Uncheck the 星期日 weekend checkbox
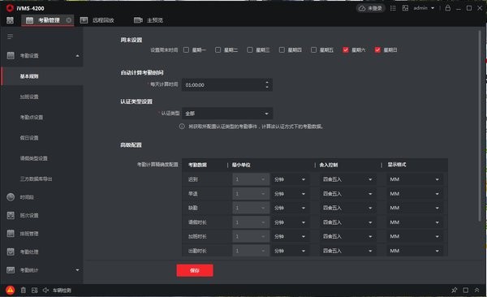 point(377,50)
